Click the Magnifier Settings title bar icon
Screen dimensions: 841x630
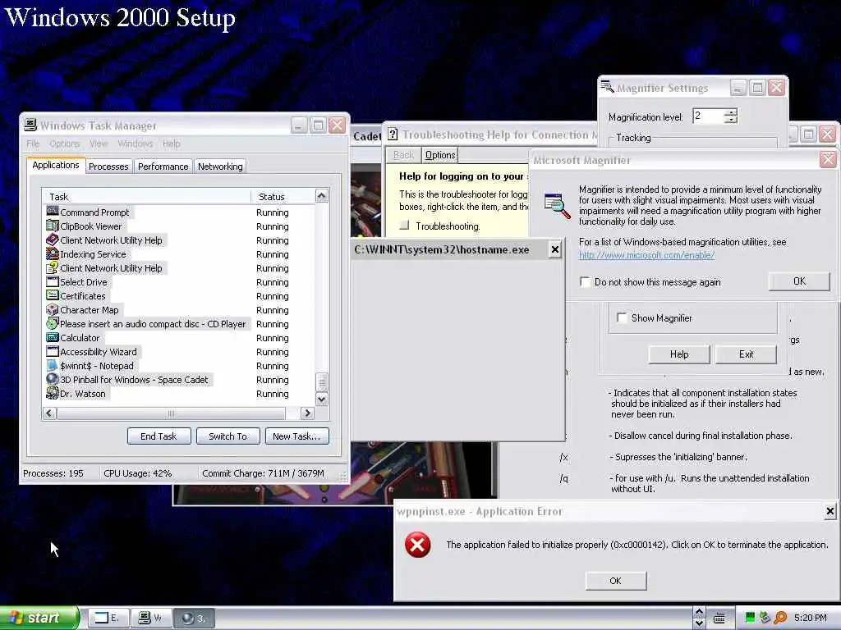click(x=607, y=87)
